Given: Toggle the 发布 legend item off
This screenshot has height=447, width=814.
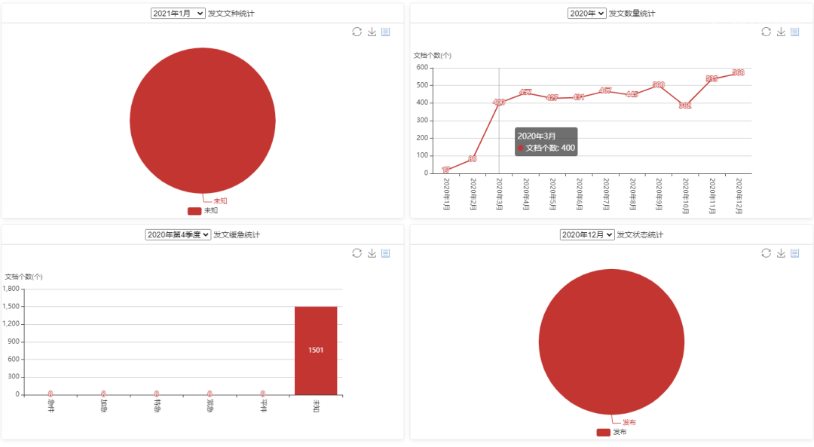Looking at the screenshot, I should [x=611, y=433].
